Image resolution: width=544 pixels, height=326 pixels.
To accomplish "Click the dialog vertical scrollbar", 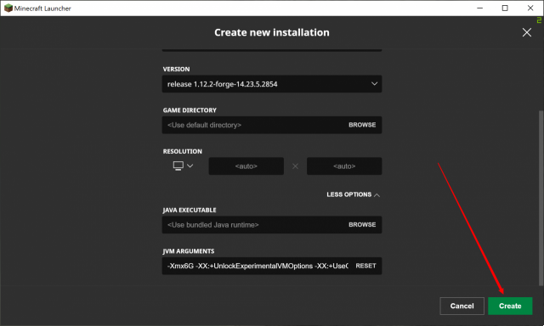I will pyautogui.click(x=541, y=198).
